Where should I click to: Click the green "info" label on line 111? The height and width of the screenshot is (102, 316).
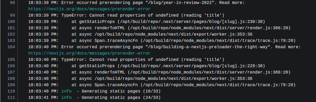click(x=66, y=98)
